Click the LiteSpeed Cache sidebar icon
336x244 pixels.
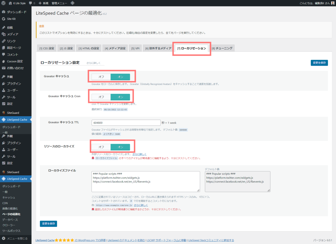3,119
